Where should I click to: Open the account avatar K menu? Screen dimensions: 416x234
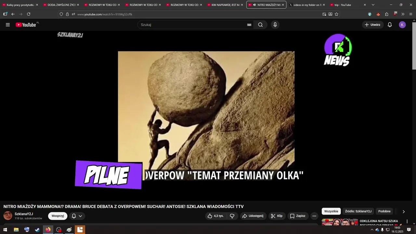tap(402, 25)
